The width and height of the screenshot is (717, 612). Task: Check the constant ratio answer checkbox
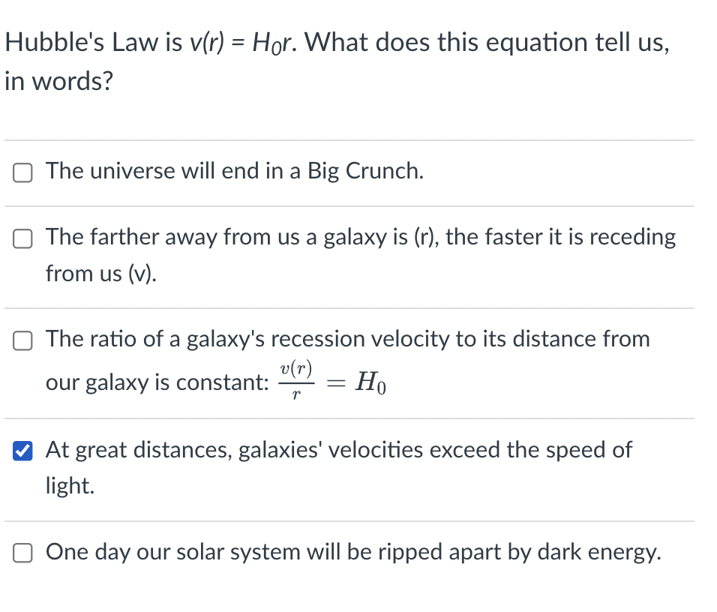[22, 340]
